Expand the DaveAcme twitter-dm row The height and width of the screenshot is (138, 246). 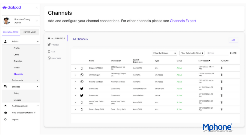tap(75, 89)
